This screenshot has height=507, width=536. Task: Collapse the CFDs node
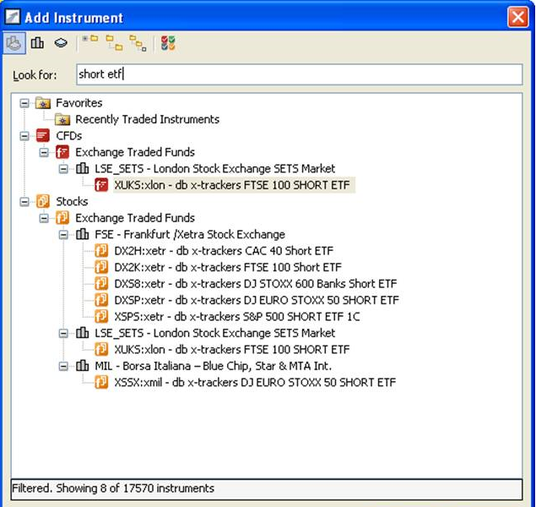24,136
